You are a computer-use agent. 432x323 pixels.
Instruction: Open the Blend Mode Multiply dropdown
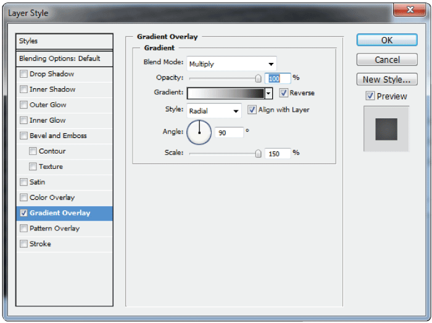(231, 64)
